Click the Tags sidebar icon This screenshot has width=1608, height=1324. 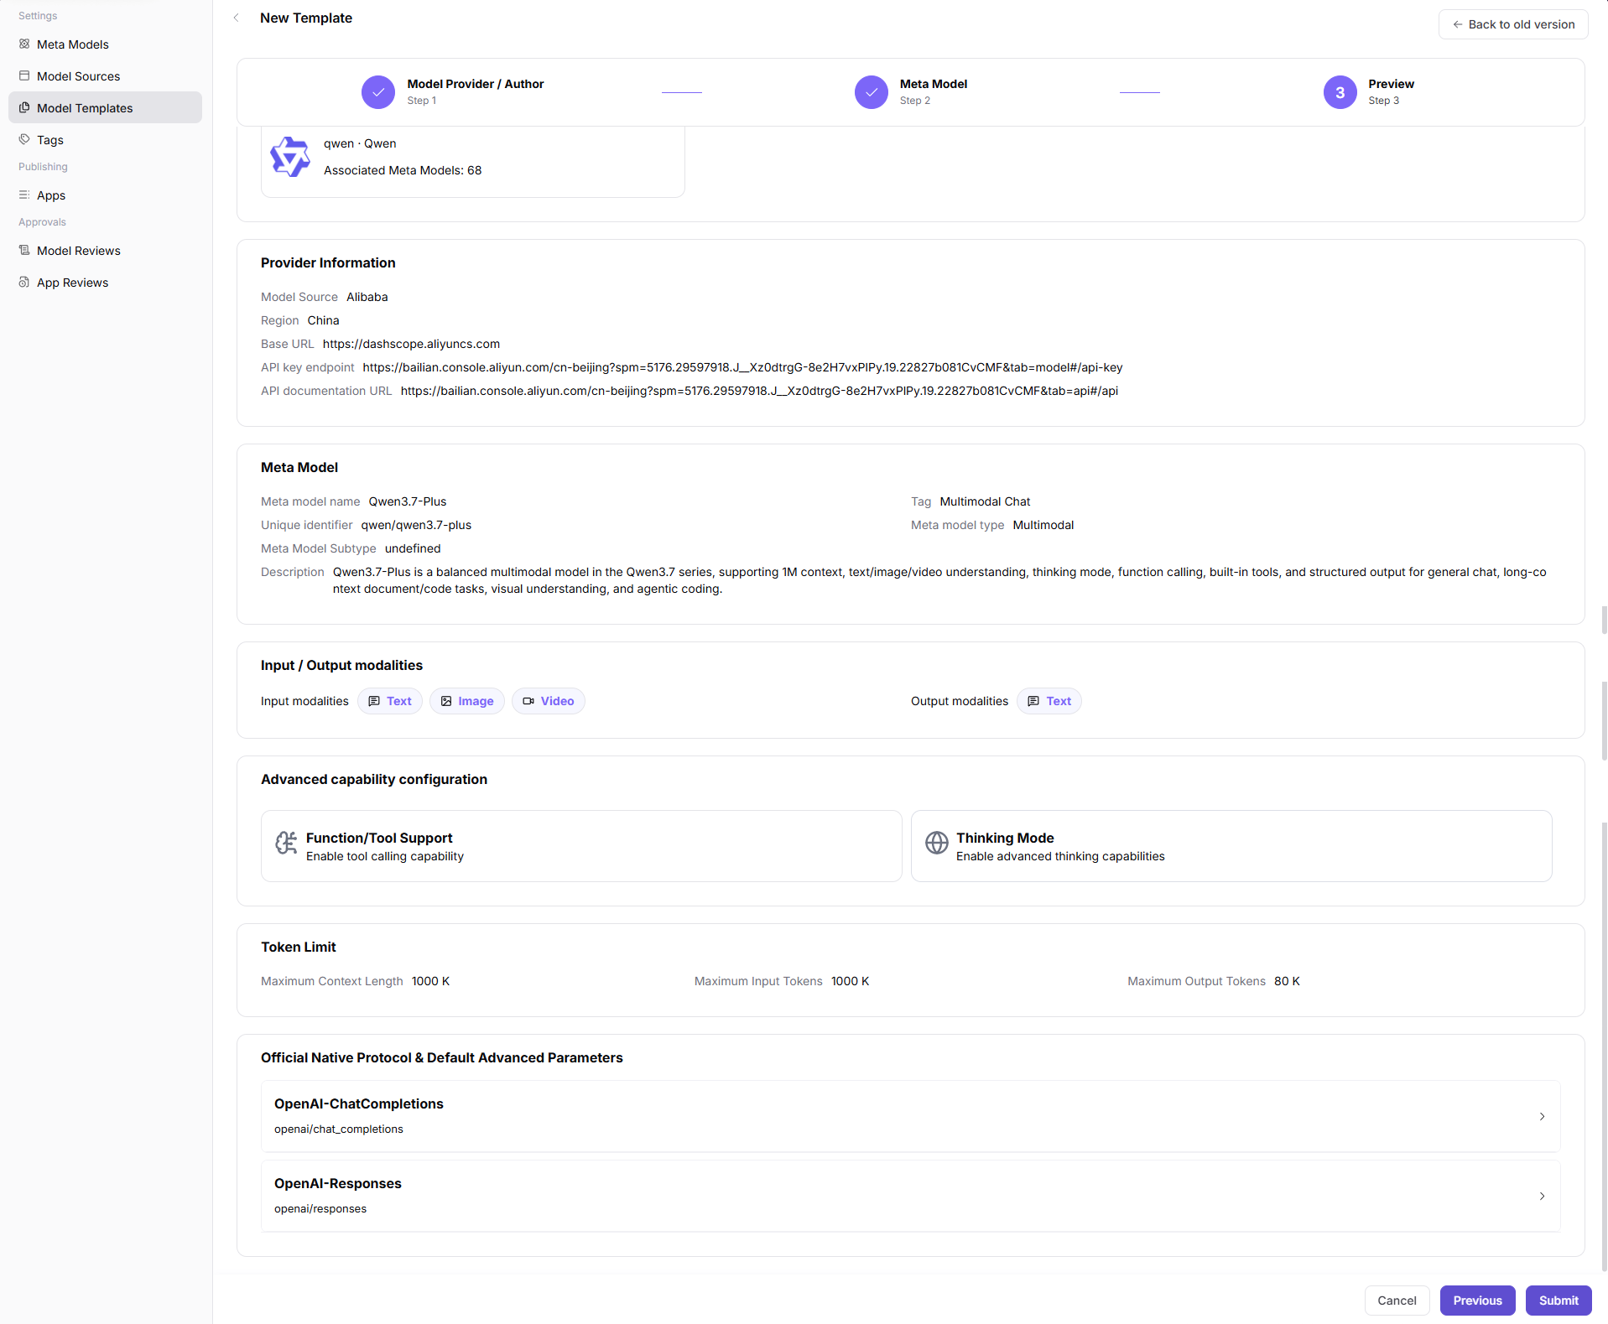[x=24, y=139]
